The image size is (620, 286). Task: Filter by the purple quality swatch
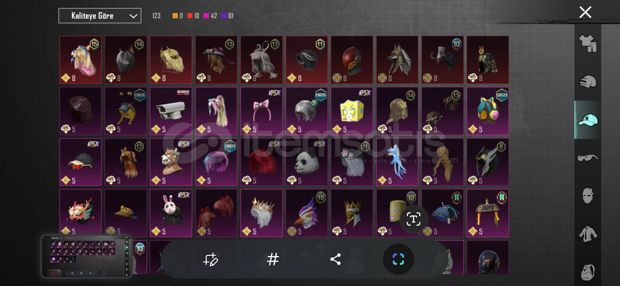click(x=224, y=16)
